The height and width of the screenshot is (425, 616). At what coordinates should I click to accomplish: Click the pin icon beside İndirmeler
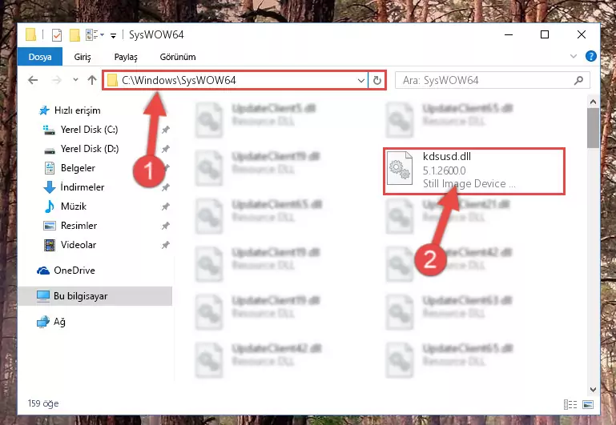tap(165, 187)
